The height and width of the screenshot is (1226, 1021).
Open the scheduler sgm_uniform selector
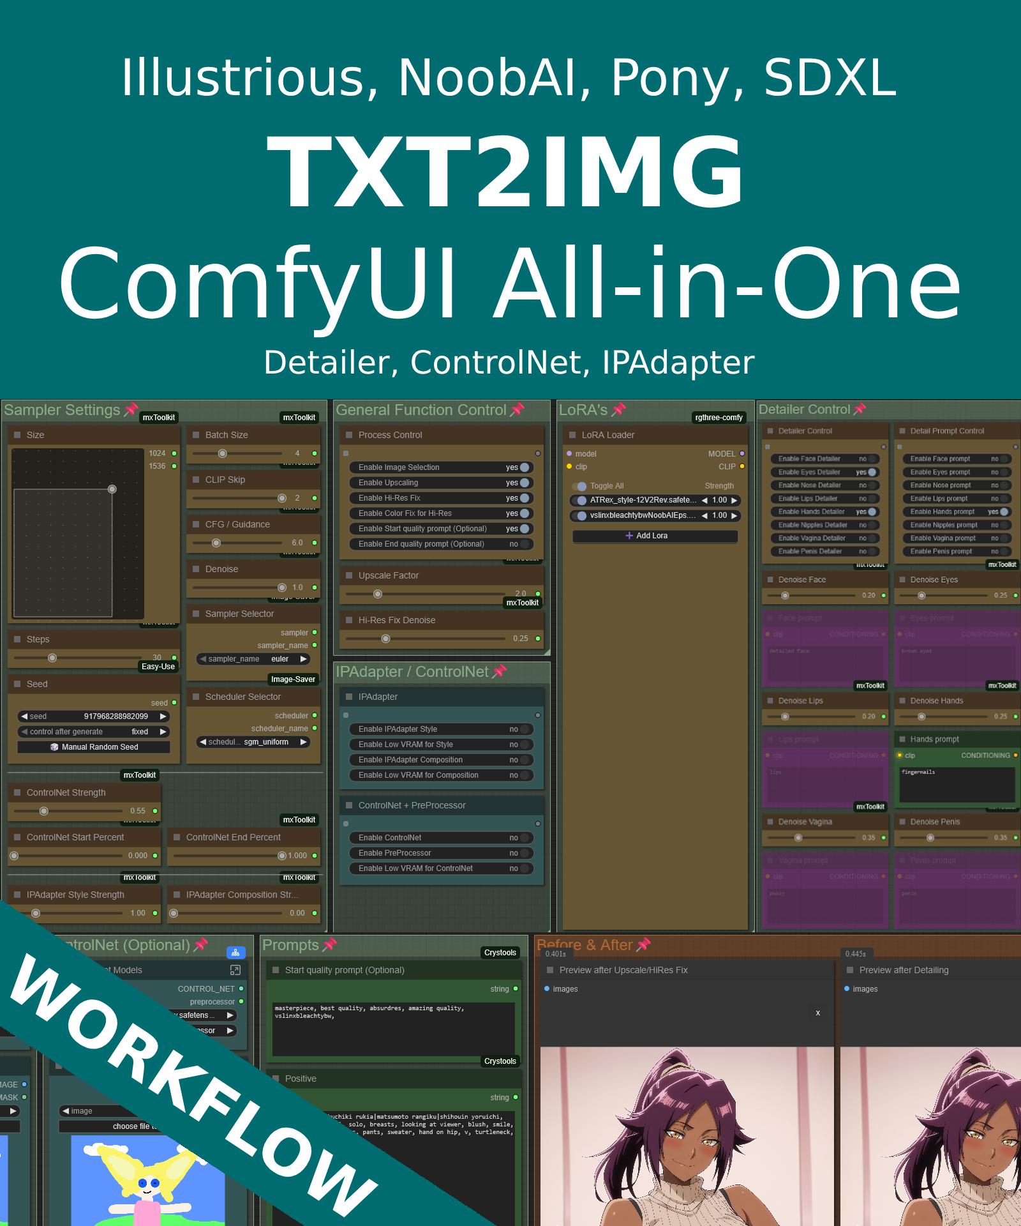pos(253,742)
